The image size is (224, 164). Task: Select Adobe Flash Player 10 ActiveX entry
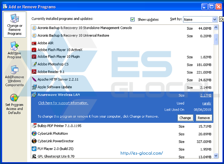pos(122,50)
